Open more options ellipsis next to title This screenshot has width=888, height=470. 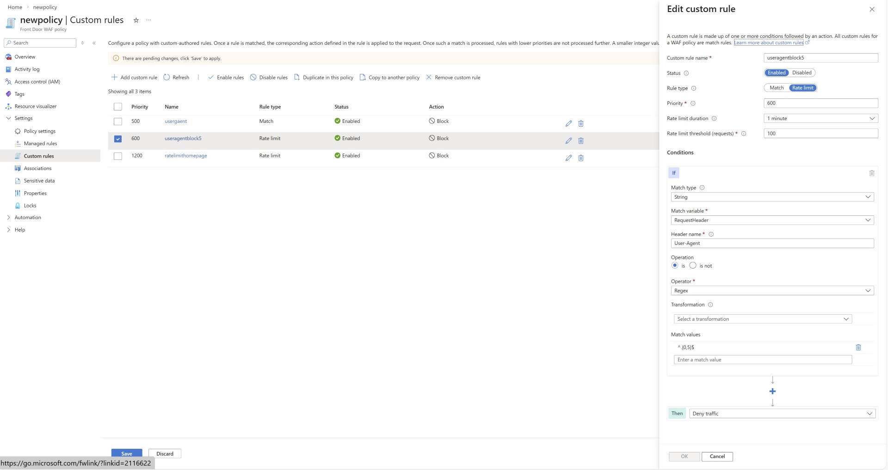(x=148, y=20)
